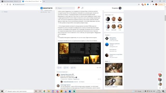Share the post with the arrow icon
The height and width of the screenshot is (93, 166).
pyautogui.click(x=73, y=68)
